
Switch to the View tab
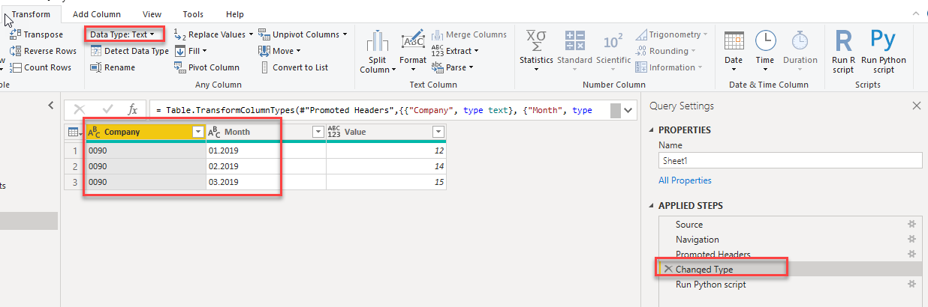pos(152,14)
